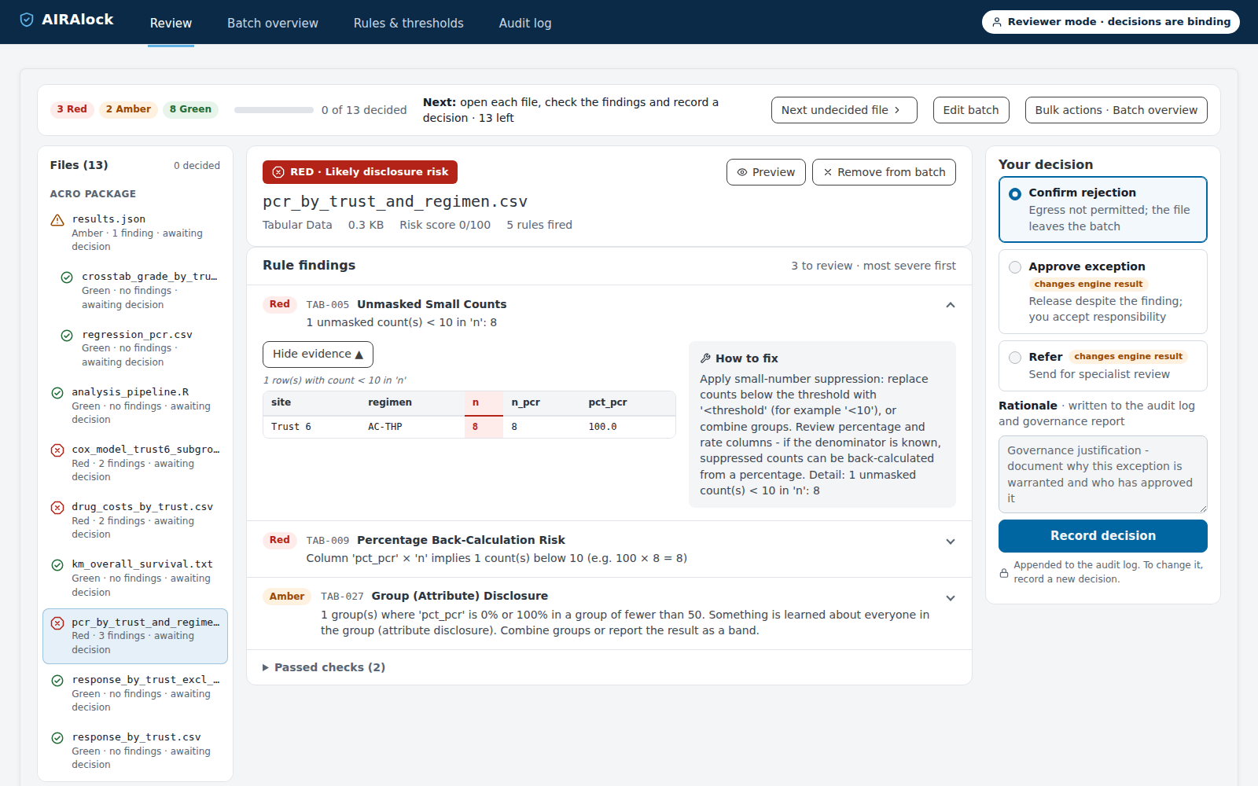Click red cross icon beside cox_model_trust6_subgro file
This screenshot has height=786, width=1258.
click(57, 450)
